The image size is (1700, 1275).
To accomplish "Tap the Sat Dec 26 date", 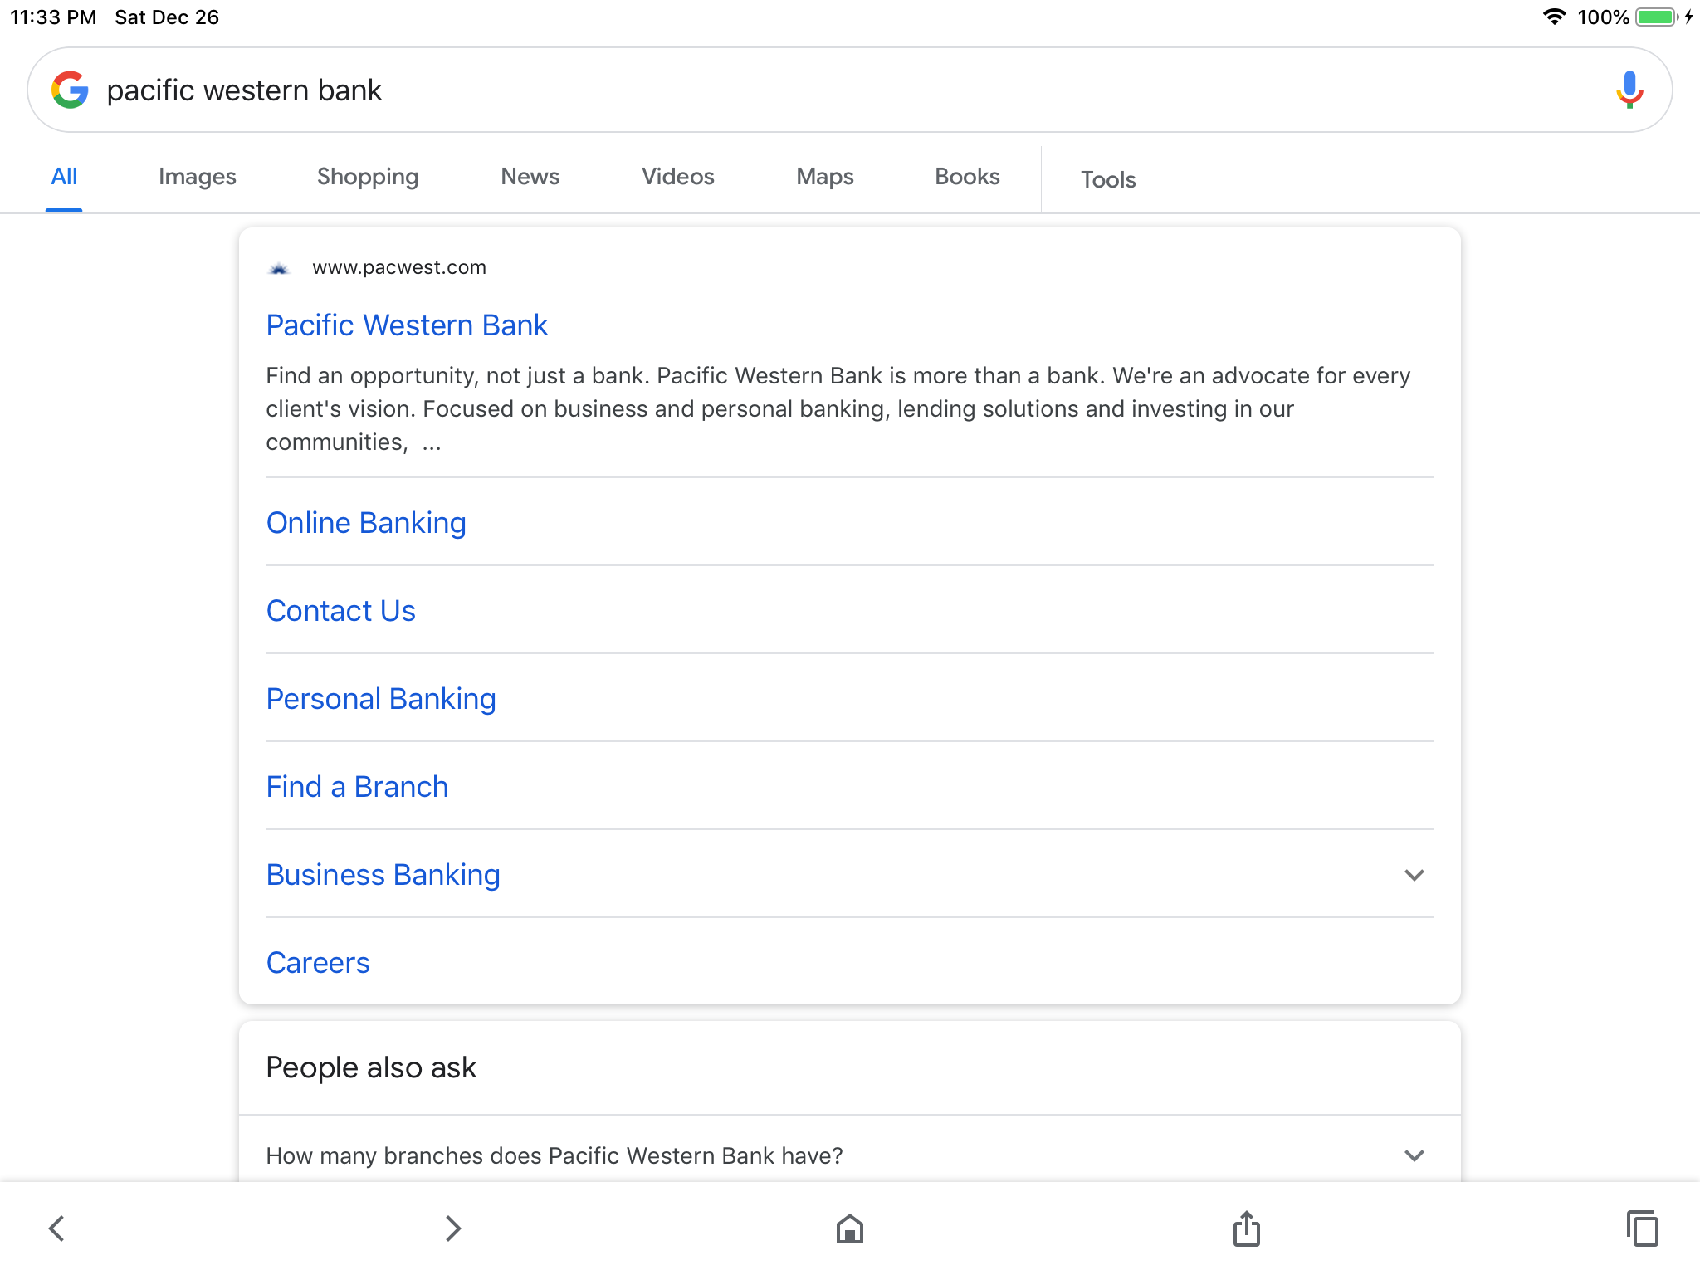I will [167, 17].
